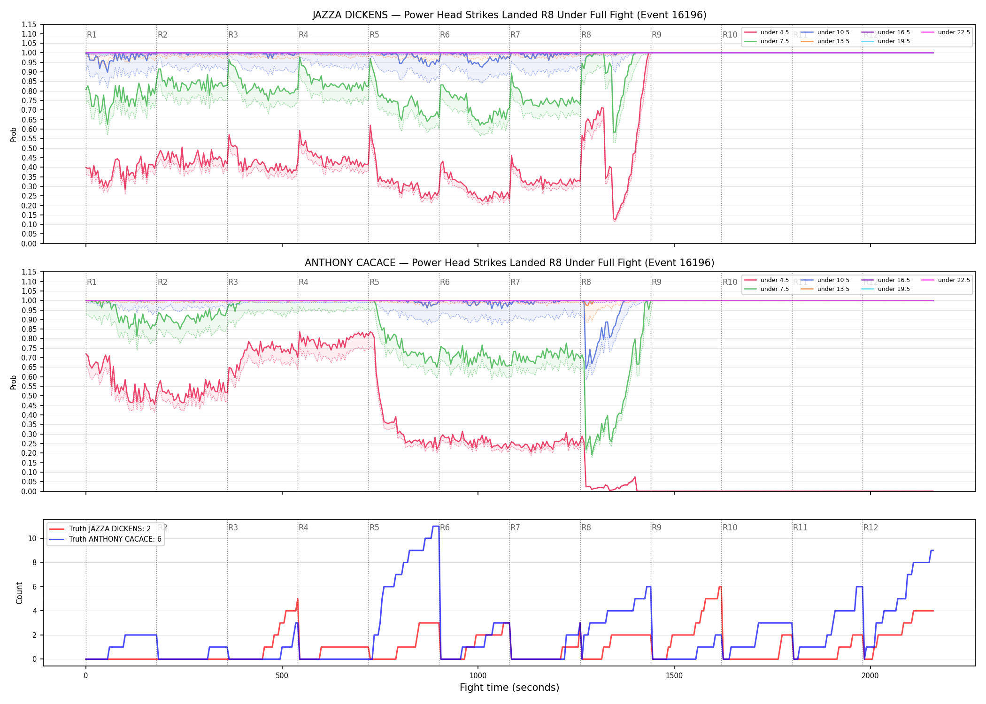The image size is (986, 704).
Task: Click the R8 round marker in middle chart
Action: pos(586,282)
